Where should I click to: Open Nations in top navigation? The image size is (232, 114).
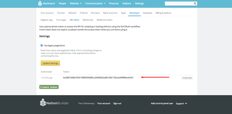(127, 3)
